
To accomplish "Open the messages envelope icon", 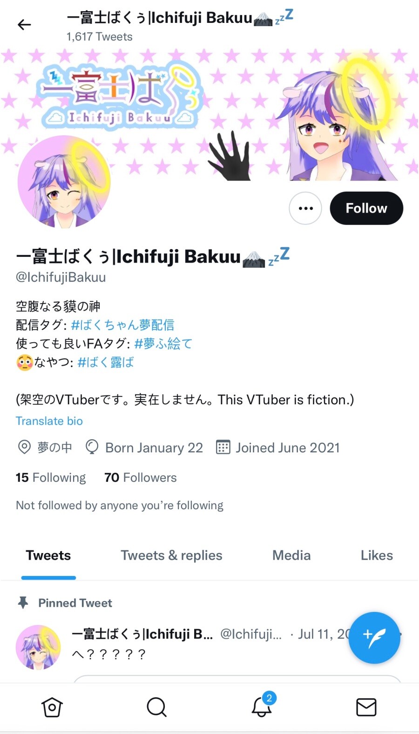I will [366, 707].
